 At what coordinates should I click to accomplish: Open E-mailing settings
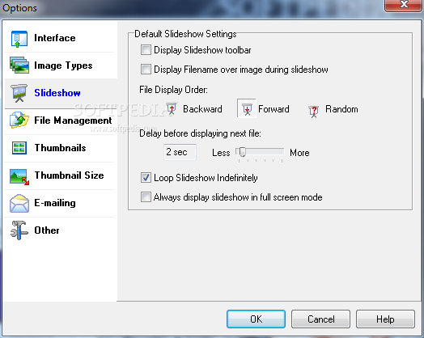click(55, 203)
